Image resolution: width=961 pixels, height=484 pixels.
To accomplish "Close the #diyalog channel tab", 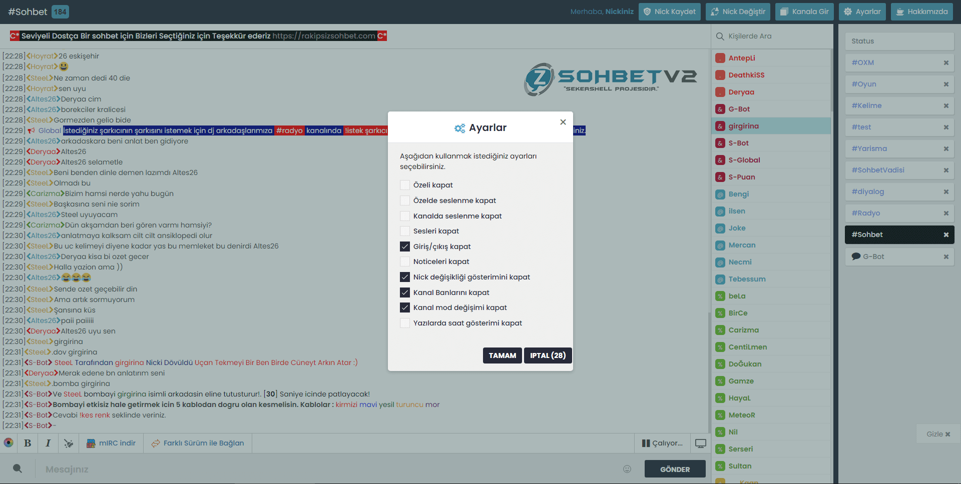I will pos(946,191).
